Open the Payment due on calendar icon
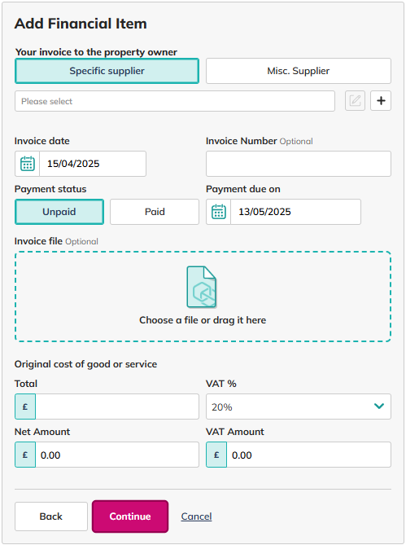This screenshot has width=406, height=545. coord(219,212)
